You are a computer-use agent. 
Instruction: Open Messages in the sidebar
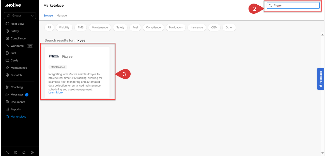(x=17, y=94)
